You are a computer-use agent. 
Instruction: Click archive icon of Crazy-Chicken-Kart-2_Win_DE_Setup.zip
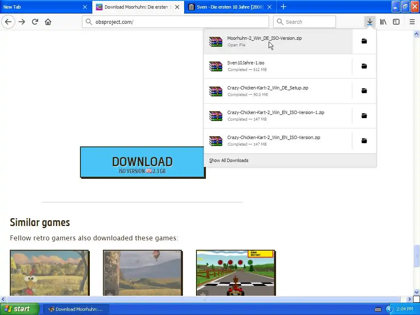(x=216, y=91)
